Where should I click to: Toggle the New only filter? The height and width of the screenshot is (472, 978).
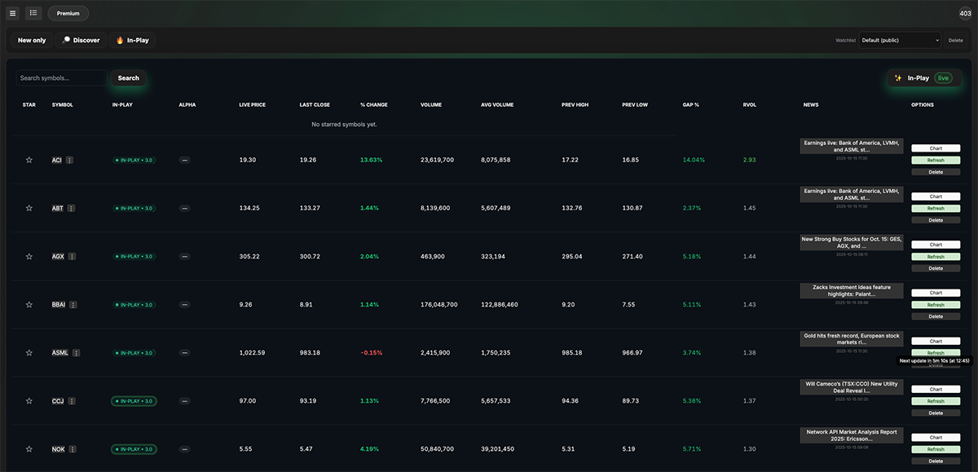(x=32, y=40)
